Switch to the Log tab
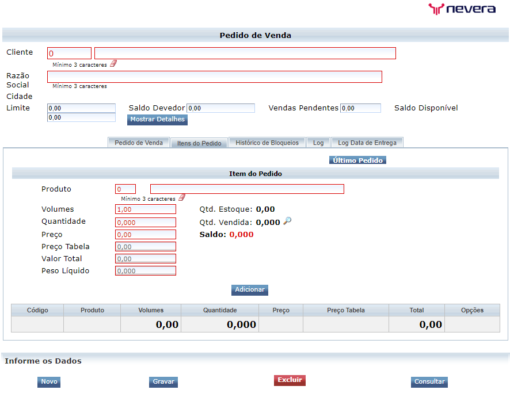Image resolution: width=510 pixels, height=409 pixels. point(318,142)
